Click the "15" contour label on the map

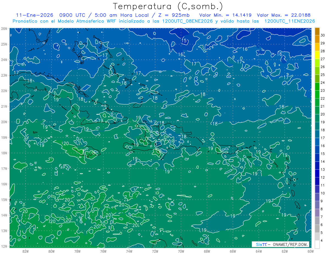pyautogui.click(x=184, y=41)
